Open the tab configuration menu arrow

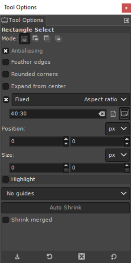coord(126,20)
